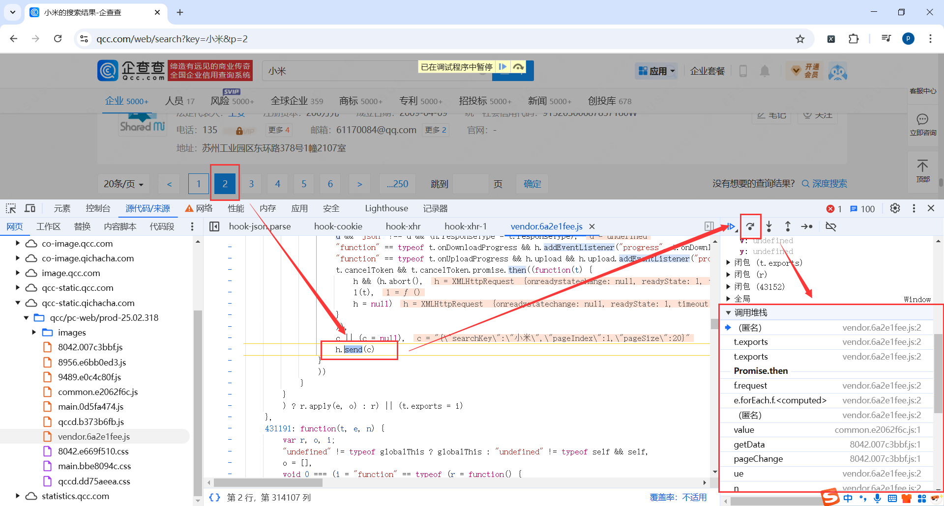Screen dimensions: 944x506
Task: Click the 深度搜索 deep search link
Action: 825,184
